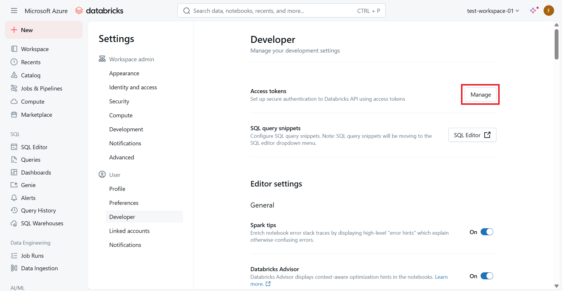Open Query History in sidebar
The height and width of the screenshot is (291, 562).
click(x=38, y=210)
